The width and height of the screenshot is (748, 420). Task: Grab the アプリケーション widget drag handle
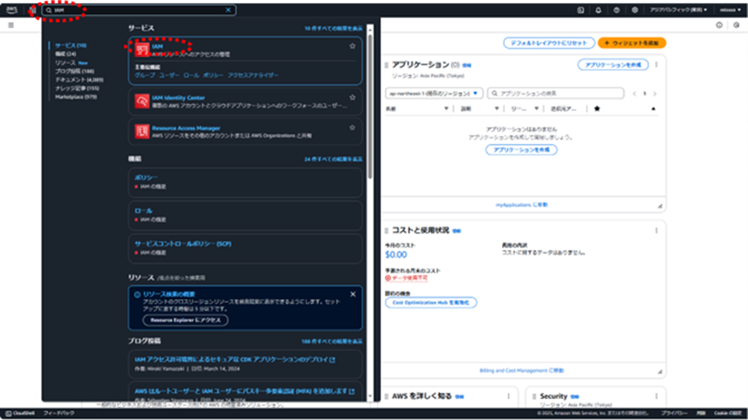coord(386,65)
